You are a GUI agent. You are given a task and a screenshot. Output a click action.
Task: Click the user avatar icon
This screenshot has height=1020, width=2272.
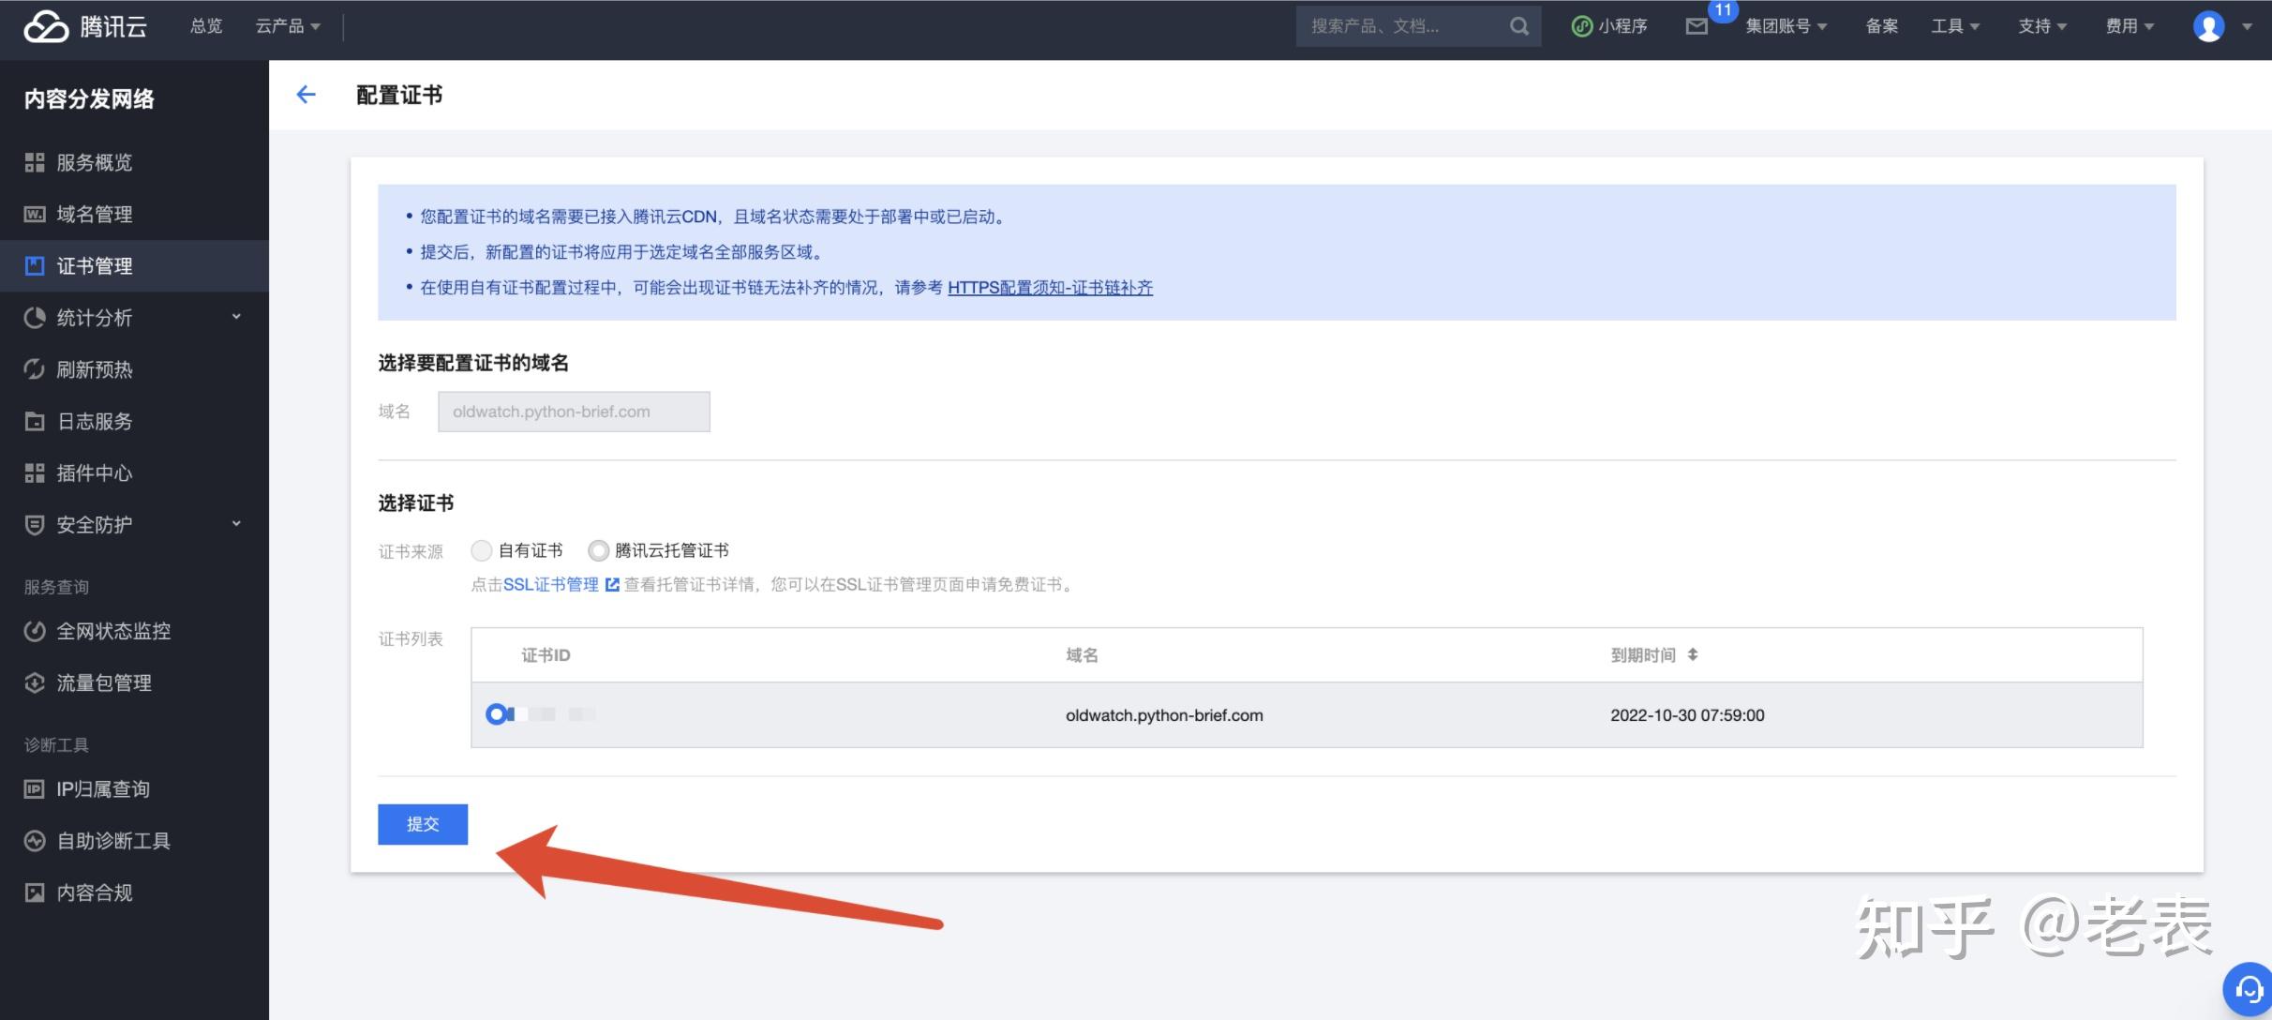2208,26
